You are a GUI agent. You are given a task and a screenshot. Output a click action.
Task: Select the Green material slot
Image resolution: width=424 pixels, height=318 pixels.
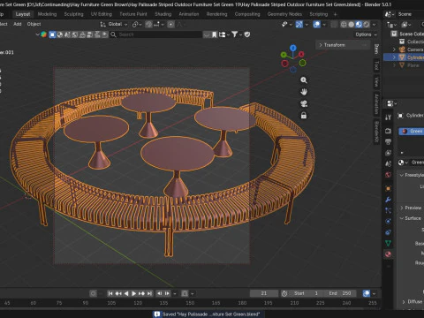(x=412, y=132)
